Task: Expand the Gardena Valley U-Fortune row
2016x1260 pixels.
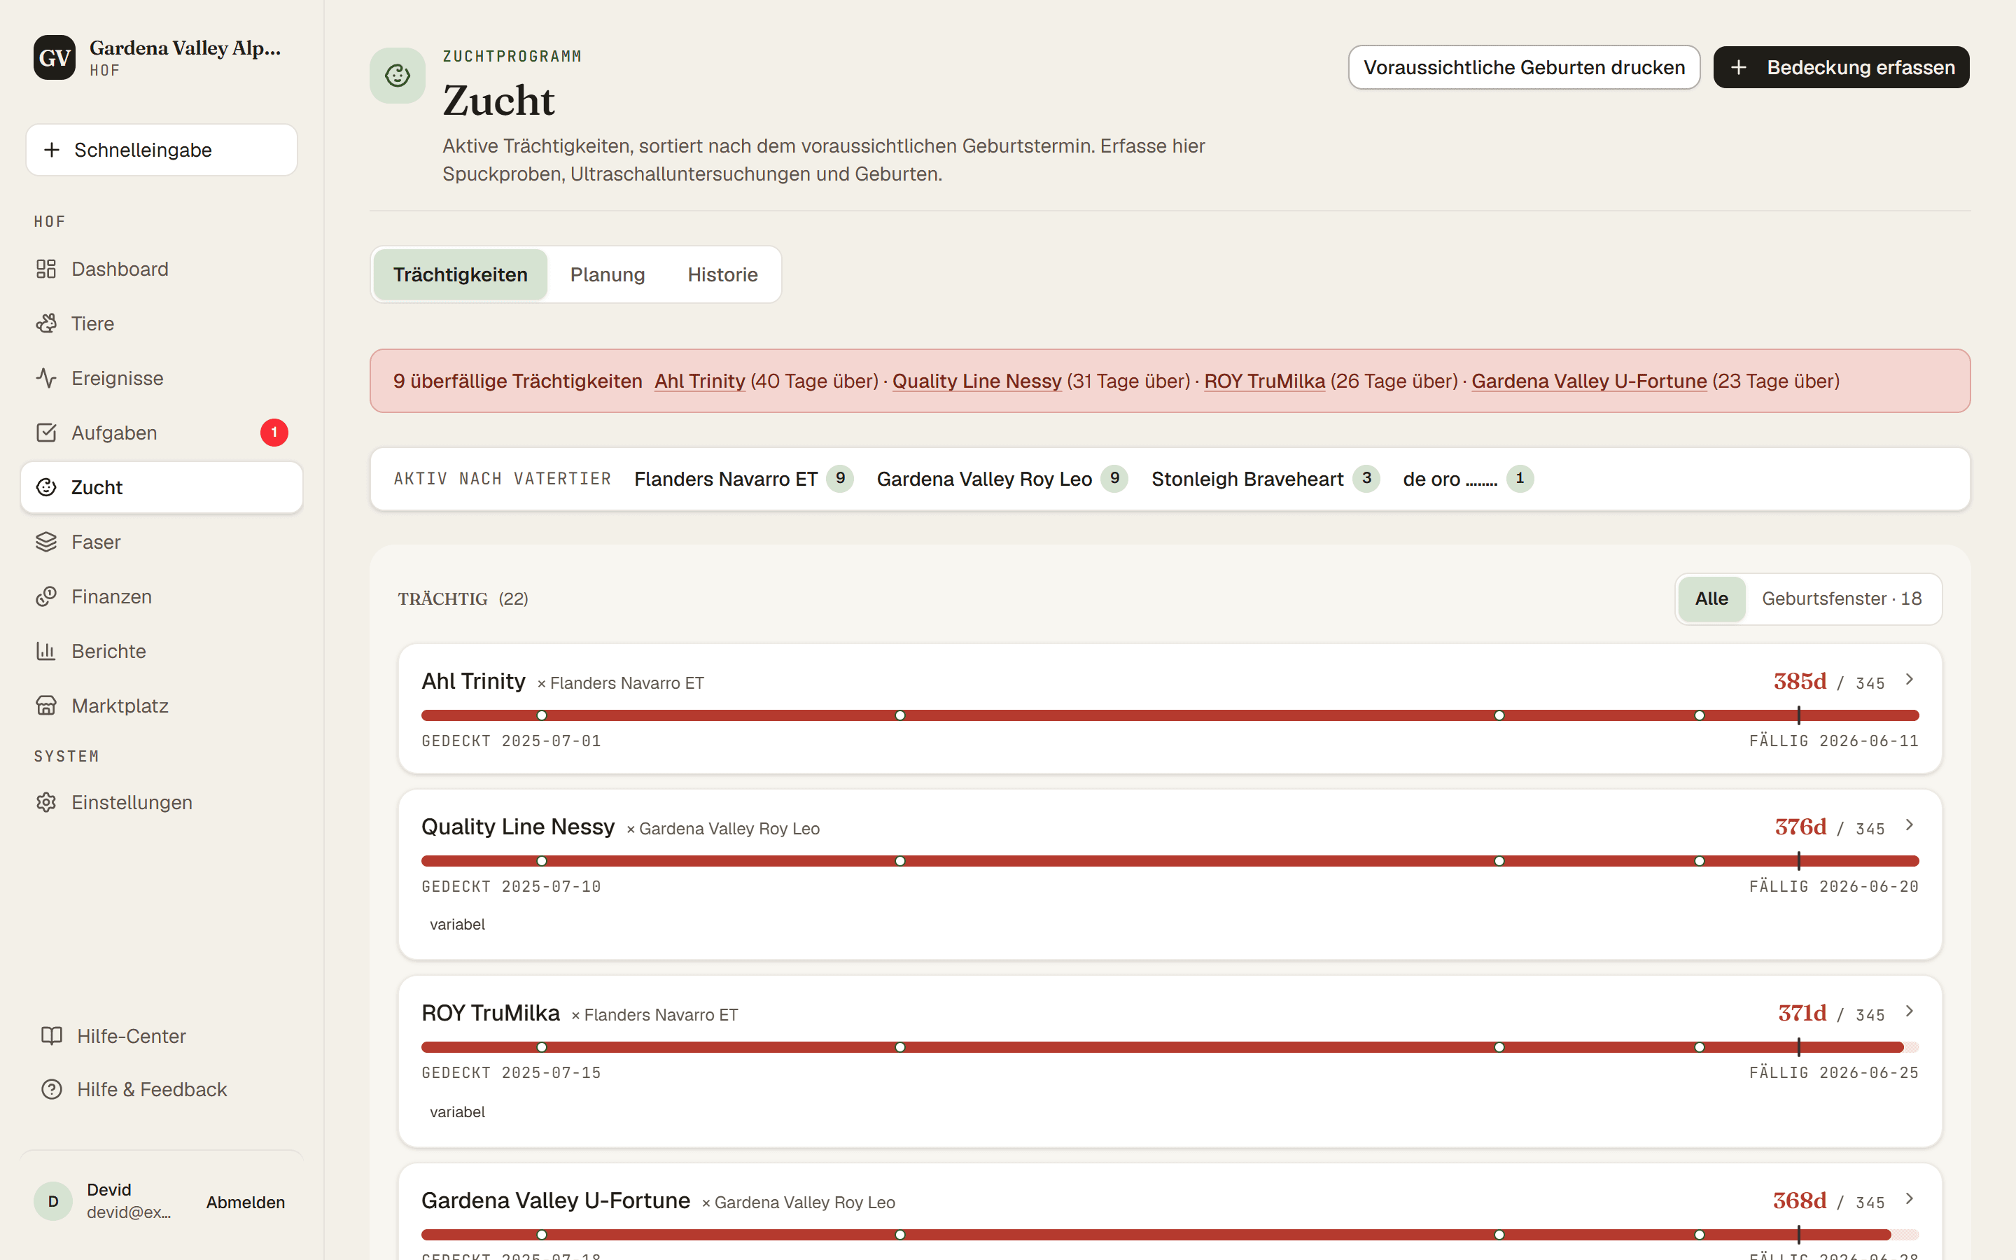Action: pos(1910,1199)
